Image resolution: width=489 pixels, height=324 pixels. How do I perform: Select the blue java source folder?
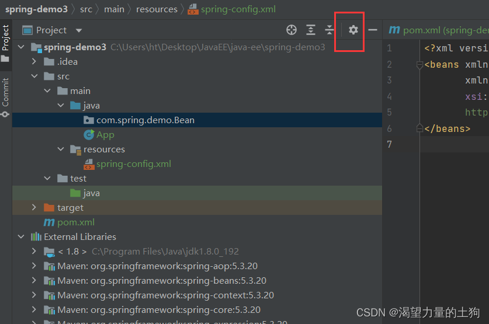tap(197, 106)
